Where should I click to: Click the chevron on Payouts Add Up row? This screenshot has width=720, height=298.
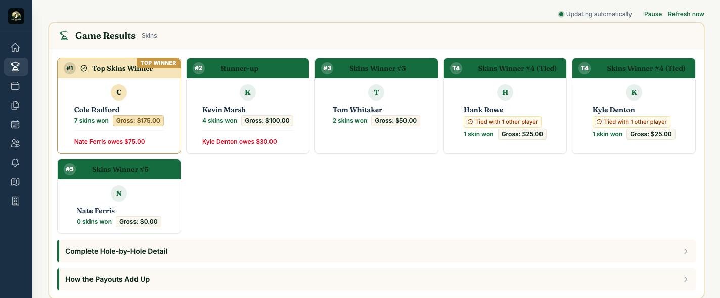[x=686, y=279]
